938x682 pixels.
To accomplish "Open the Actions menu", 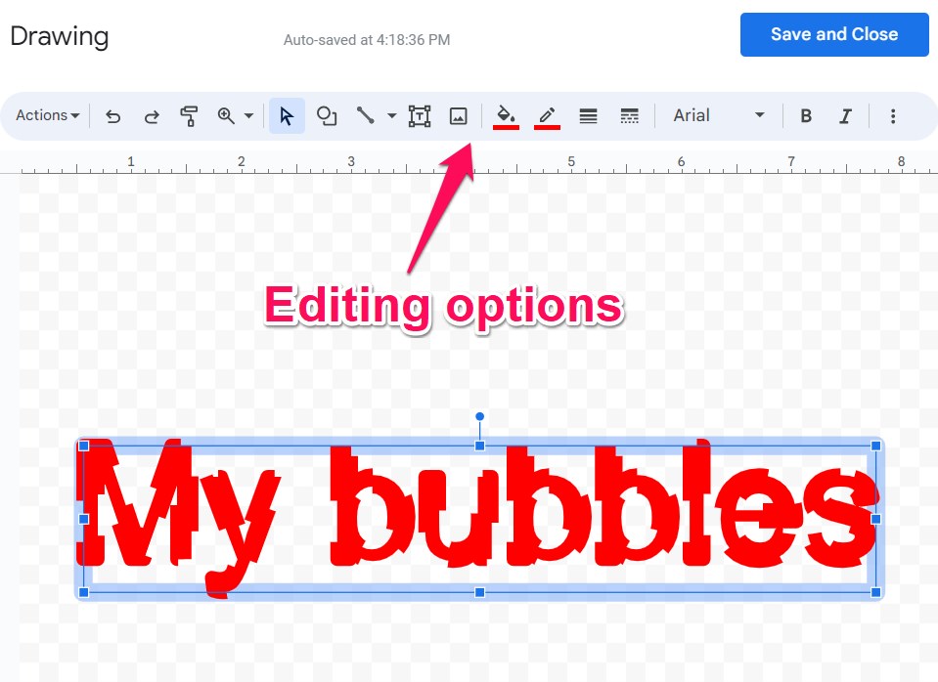I will click(45, 115).
